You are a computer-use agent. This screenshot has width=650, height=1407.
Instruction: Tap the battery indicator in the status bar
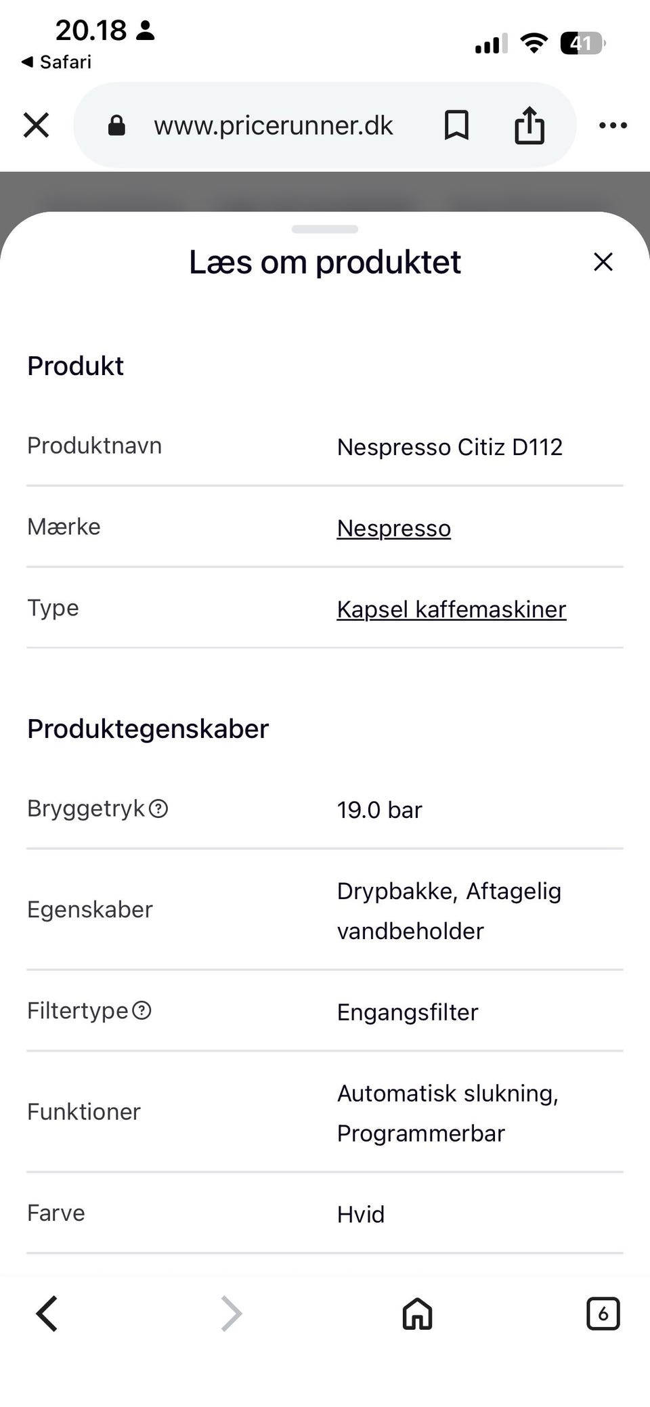pos(582,44)
